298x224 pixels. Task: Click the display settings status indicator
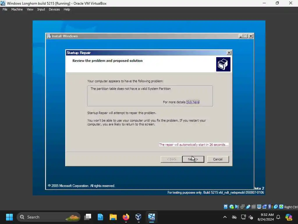pyautogui.click(x=259, y=207)
